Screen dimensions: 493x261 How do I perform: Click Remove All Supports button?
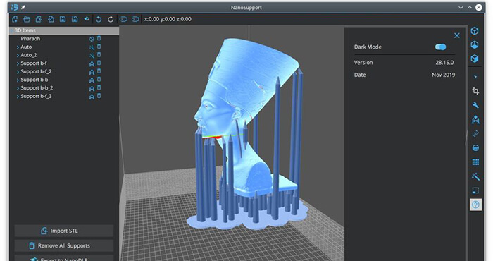click(x=64, y=245)
